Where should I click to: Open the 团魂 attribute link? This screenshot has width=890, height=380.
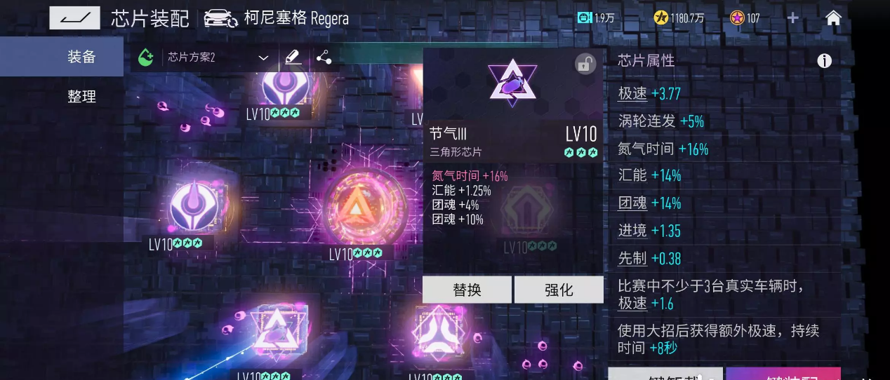click(x=632, y=203)
